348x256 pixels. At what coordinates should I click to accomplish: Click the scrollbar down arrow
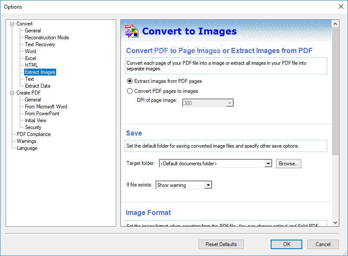coord(335,222)
